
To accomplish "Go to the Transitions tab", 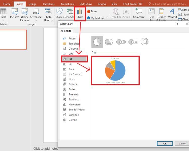I will tap(48, 4).
